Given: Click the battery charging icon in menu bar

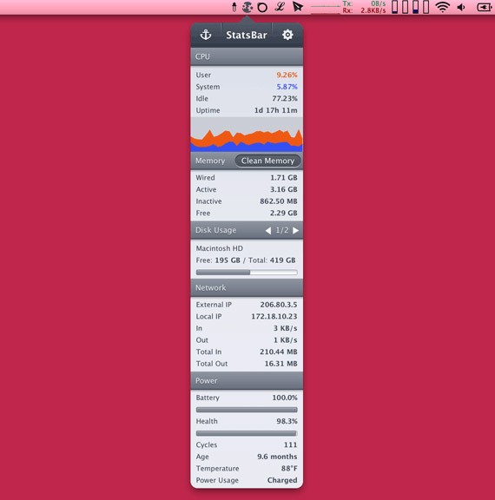Looking at the screenshot, I should tap(484, 7).
